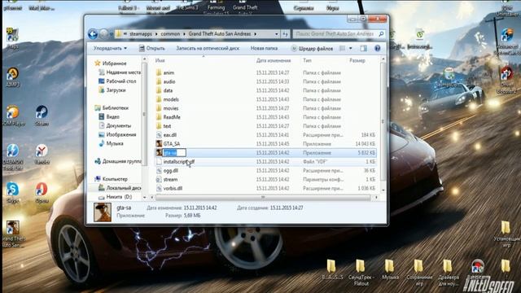This screenshot has width=521, height=293.
Task: Click the Новая папка button
Action: tap(264, 49)
